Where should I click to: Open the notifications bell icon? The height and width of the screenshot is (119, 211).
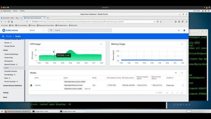(x=184, y=30)
